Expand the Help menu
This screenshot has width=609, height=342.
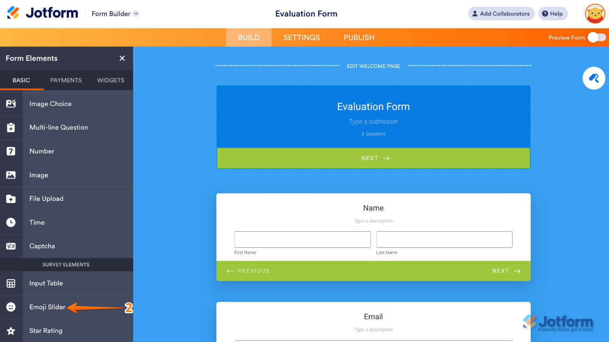(x=553, y=14)
